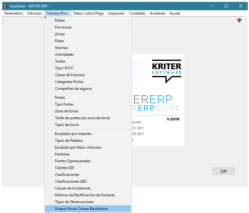Image resolution: width=249 pixels, height=213 pixels.
Task: Choose Tarifa de portes por zona de envío
Action: pos(88,118)
